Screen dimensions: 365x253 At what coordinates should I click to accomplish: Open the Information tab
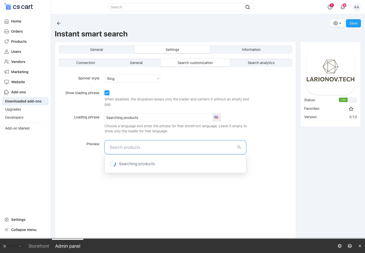point(251,50)
